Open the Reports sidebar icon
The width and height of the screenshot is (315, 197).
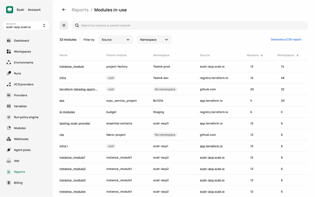coord(9,172)
